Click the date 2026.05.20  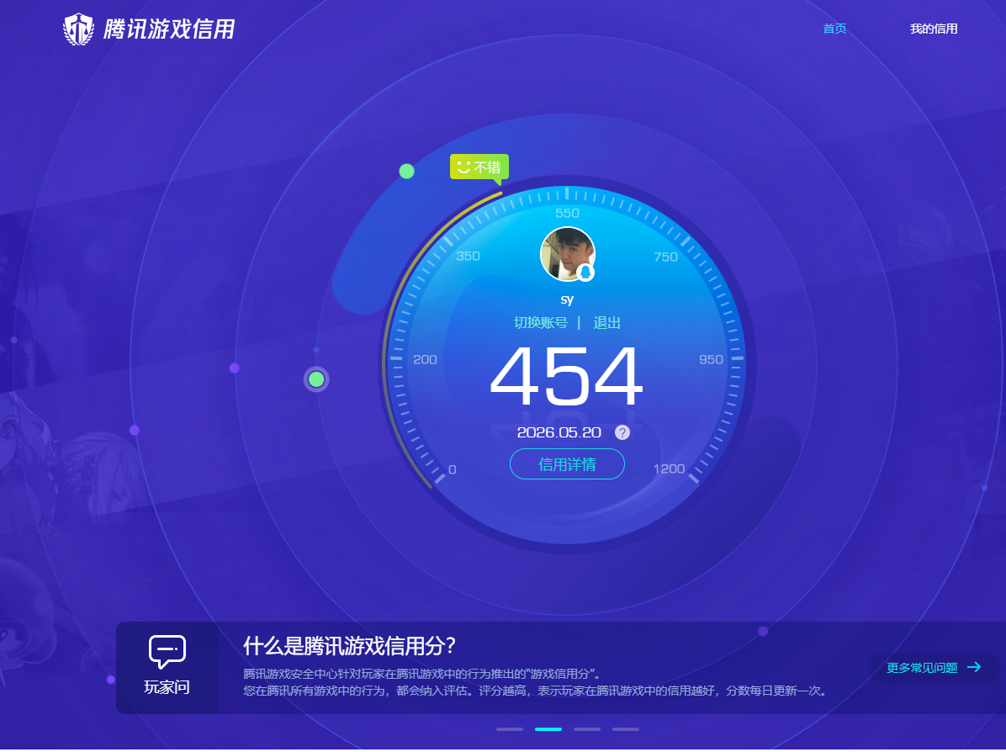tap(559, 432)
